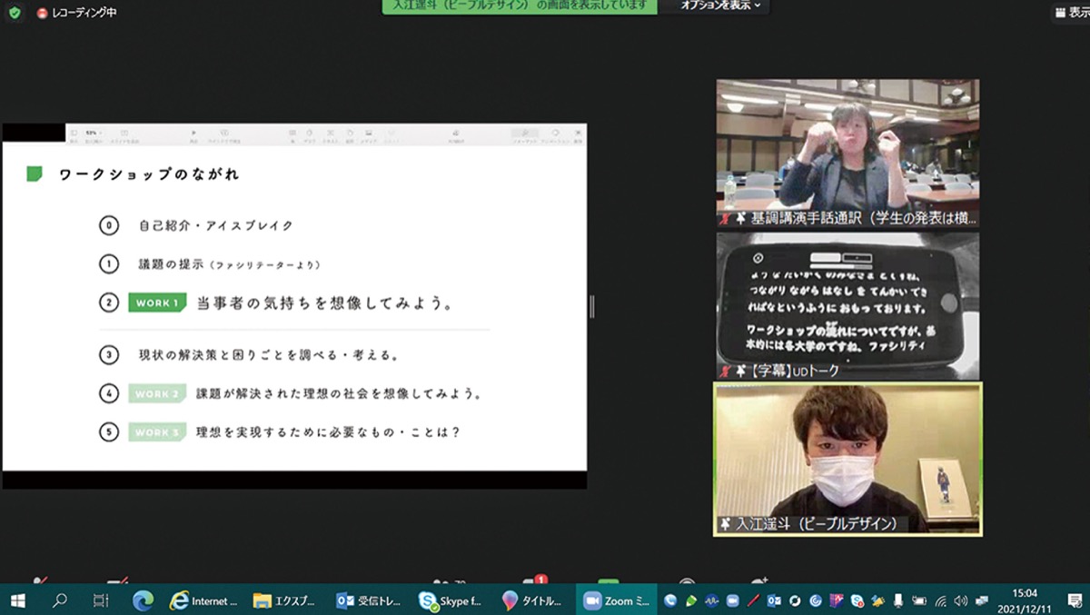Switch to the Internet Explorer taskbar window

[204, 600]
